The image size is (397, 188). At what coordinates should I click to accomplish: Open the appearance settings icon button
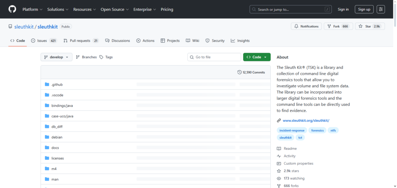(x=381, y=9)
